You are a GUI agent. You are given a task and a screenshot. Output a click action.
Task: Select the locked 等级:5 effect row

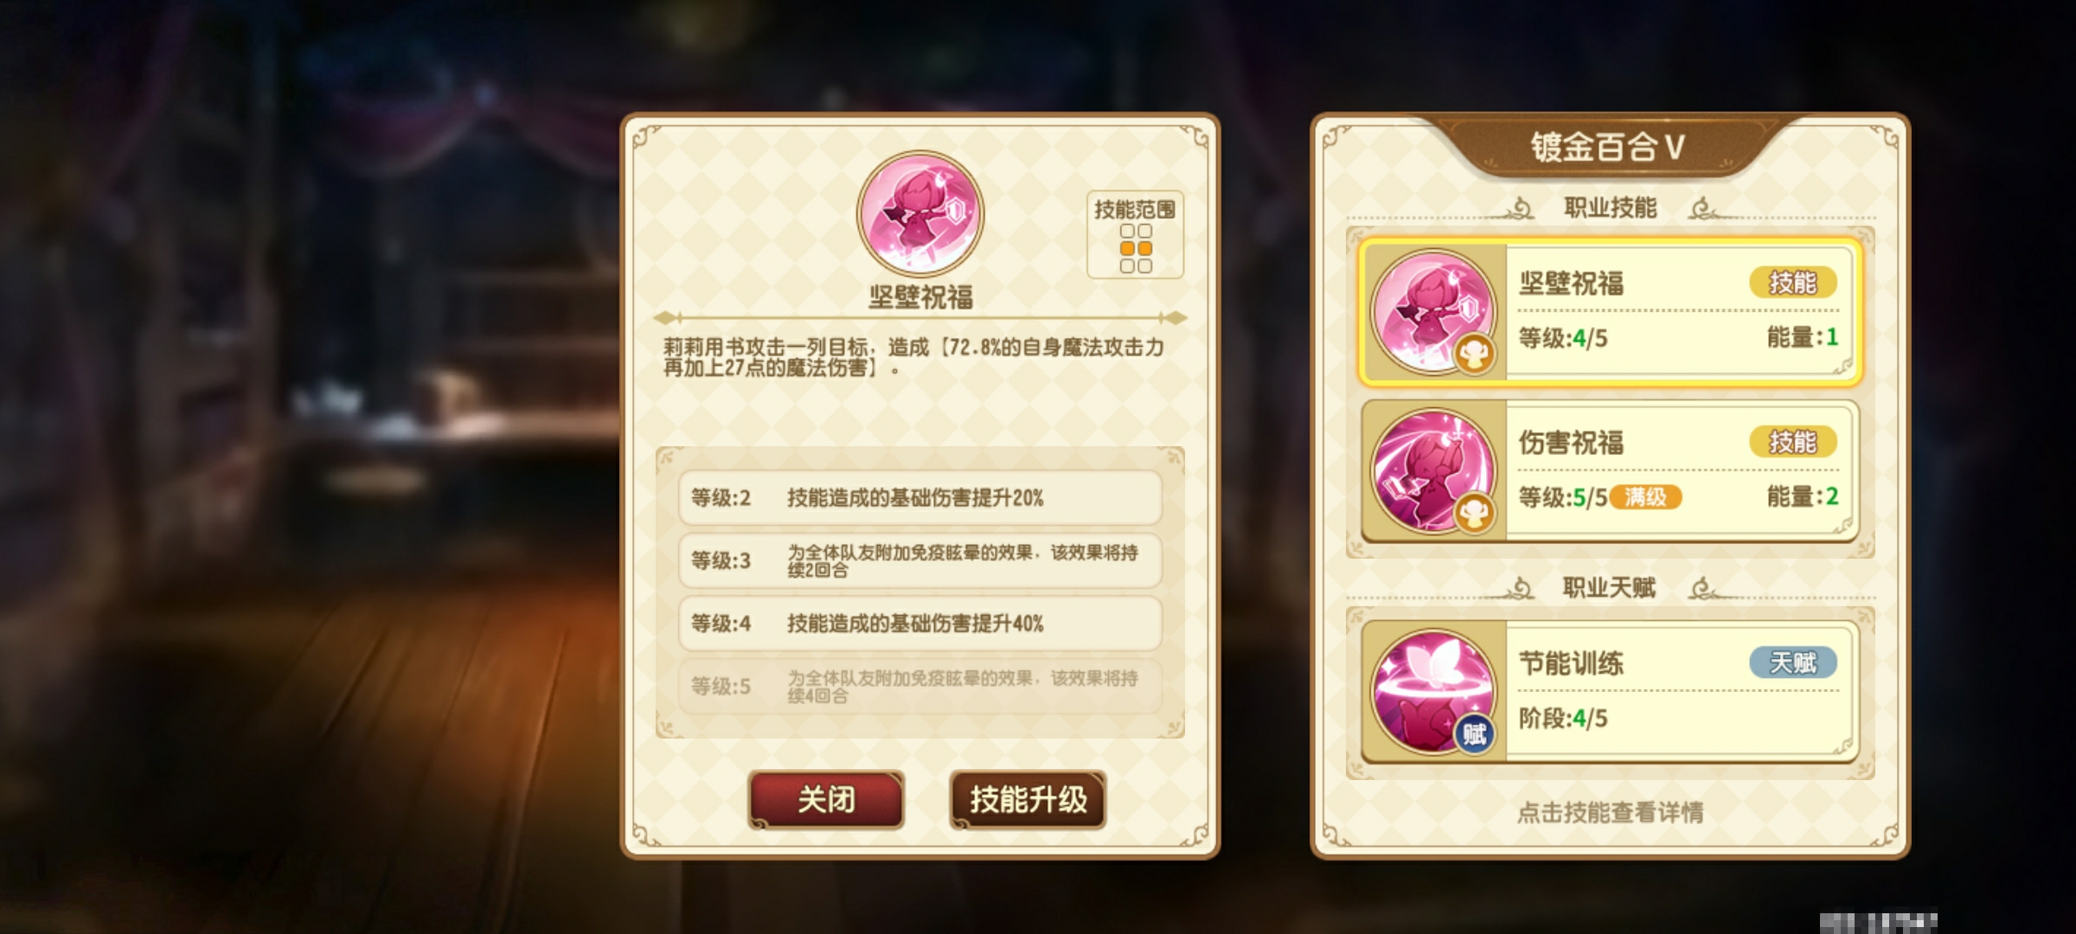pyautogui.click(x=919, y=687)
